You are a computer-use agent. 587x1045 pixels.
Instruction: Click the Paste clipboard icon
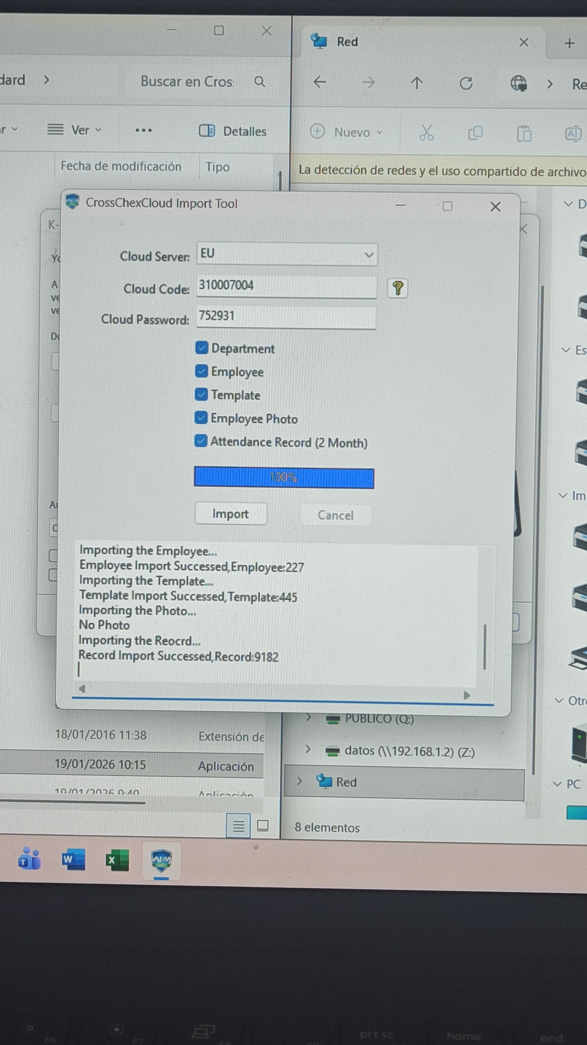point(524,133)
